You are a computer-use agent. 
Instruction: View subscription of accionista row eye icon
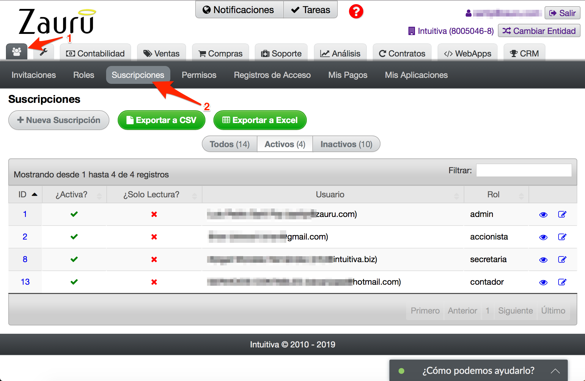(543, 237)
